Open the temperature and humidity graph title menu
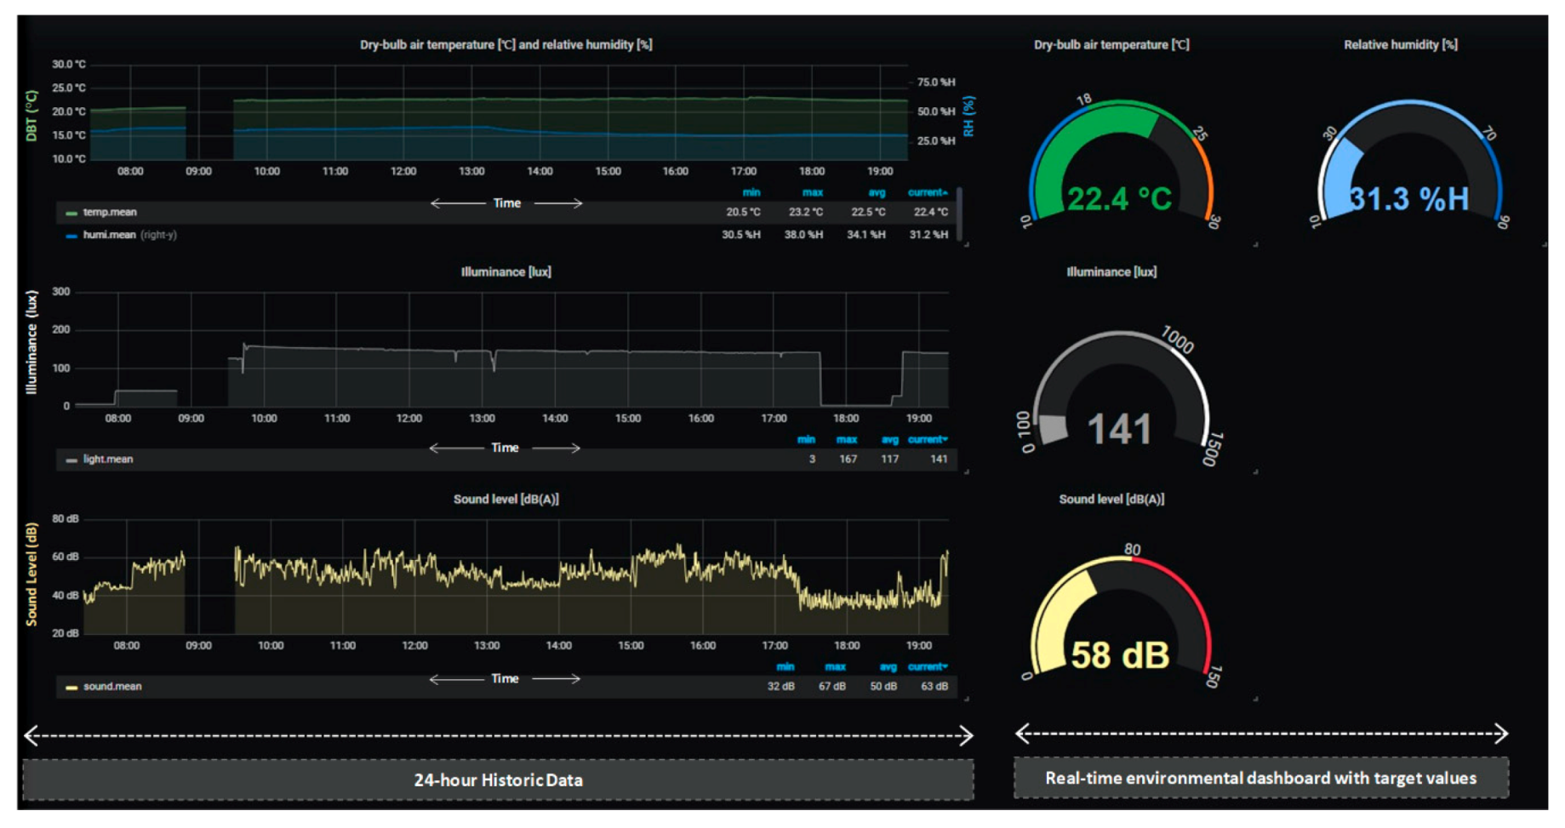 point(505,45)
